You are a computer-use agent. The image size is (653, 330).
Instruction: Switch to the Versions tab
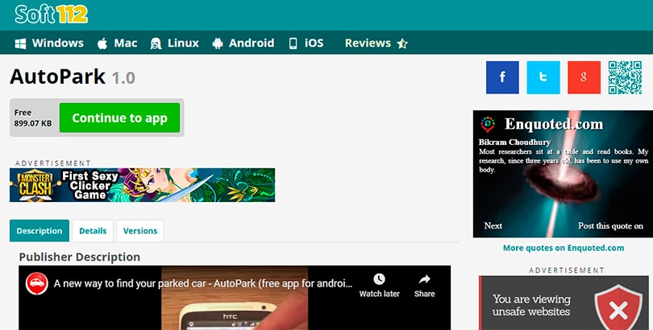click(140, 231)
